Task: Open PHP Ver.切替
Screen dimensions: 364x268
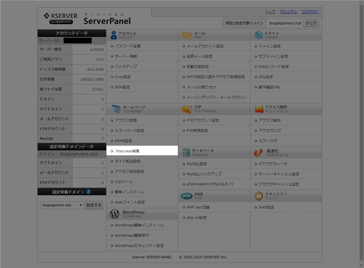Action: point(198,207)
